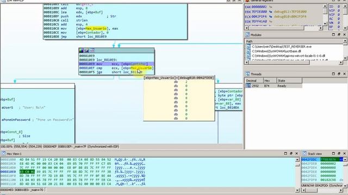Click the 100.00% zoom status entry
This screenshot has height=195, width=348.
7,147
